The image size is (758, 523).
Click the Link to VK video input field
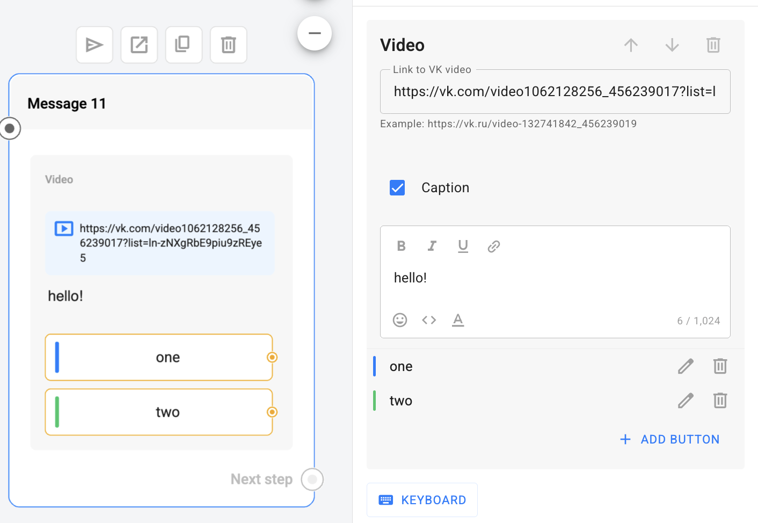(x=555, y=92)
